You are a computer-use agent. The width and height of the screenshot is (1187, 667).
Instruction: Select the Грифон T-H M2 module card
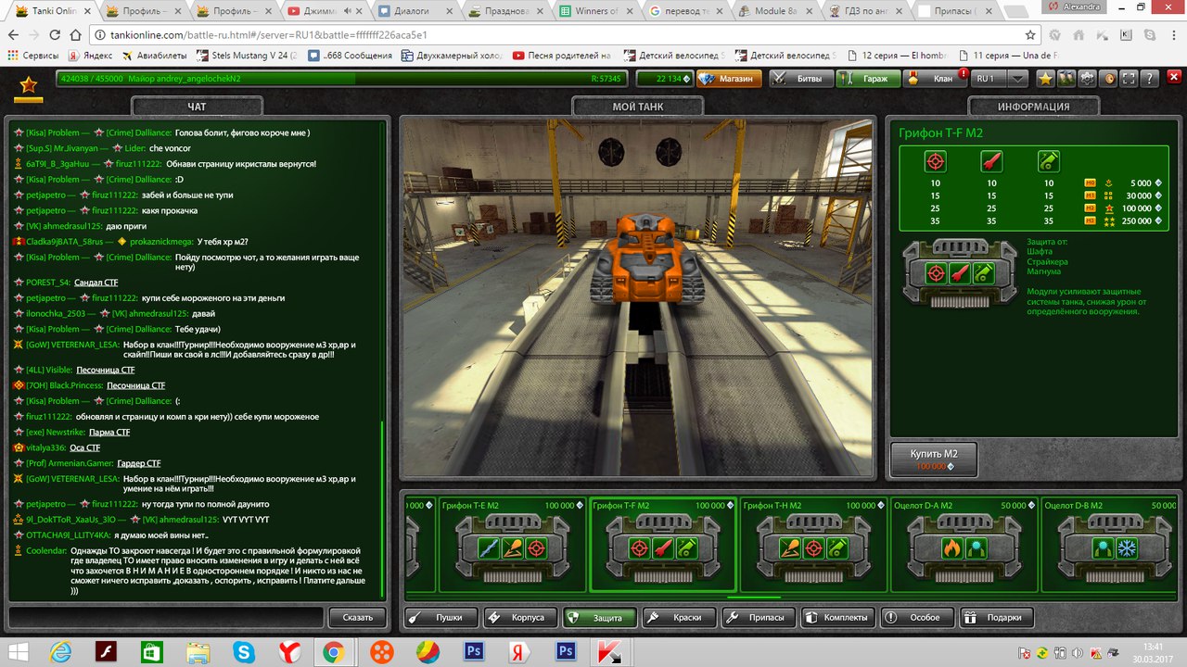[x=814, y=545]
